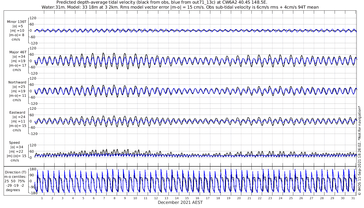Screen dimensions: 364x208
Task: Click the "cm/s" unit label under Major 46T
Action: click(17, 70)
